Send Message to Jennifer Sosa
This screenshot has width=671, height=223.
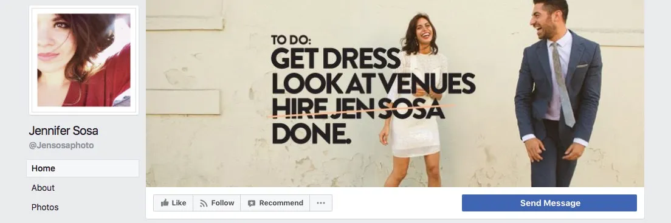549,203
